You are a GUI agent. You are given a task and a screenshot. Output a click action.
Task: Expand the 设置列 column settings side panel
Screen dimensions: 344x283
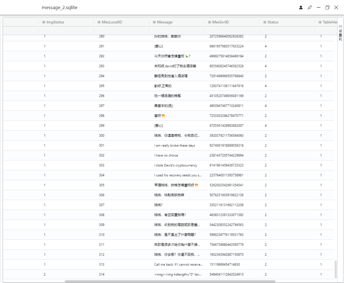[340, 33]
